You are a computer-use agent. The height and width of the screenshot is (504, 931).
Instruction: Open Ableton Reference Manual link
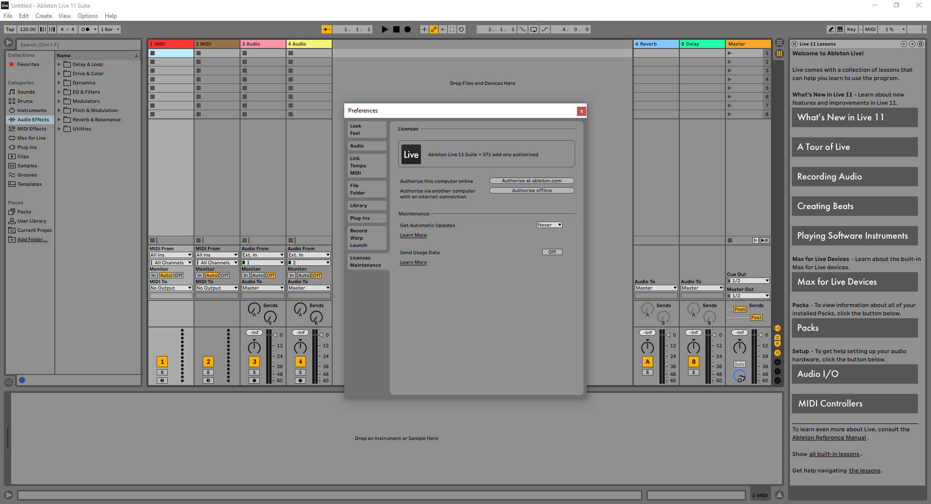tap(829, 438)
